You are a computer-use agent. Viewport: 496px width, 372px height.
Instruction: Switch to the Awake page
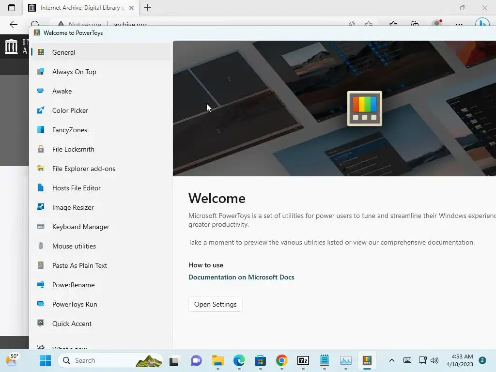click(101, 91)
